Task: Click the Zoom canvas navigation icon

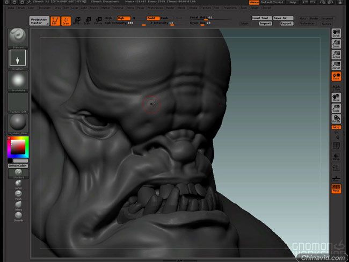Action: point(336,45)
